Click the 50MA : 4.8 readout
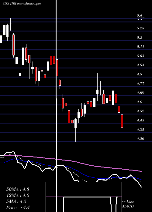 click(x=18, y=189)
